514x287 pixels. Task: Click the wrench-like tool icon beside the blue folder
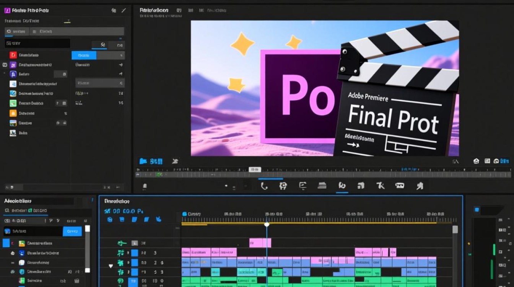click(x=175, y=161)
